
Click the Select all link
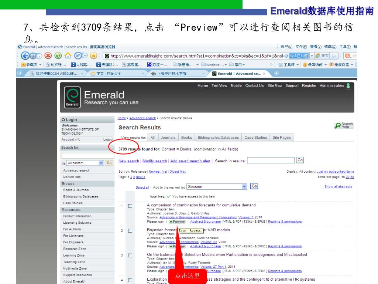coord(142,187)
